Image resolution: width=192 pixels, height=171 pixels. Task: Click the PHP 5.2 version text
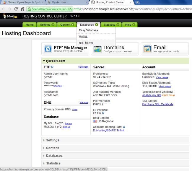coord(98,104)
